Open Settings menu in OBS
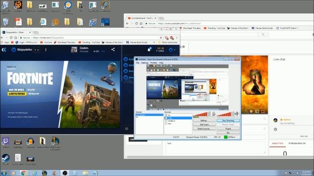This screenshot has height=176, width=314. tap(145, 63)
